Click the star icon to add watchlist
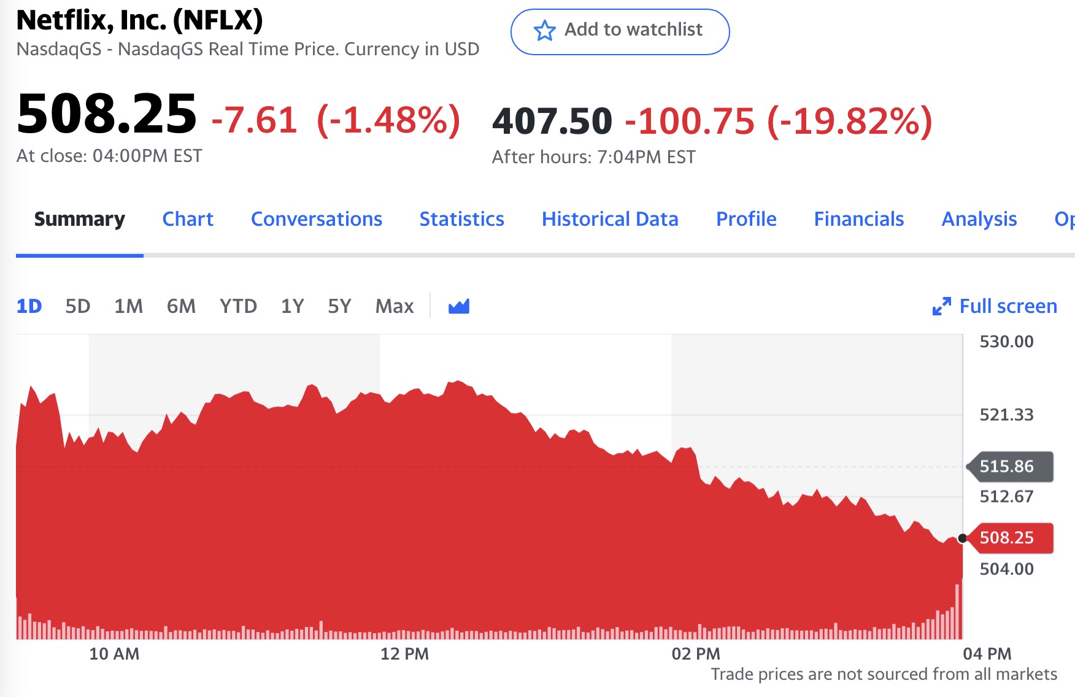 545,31
